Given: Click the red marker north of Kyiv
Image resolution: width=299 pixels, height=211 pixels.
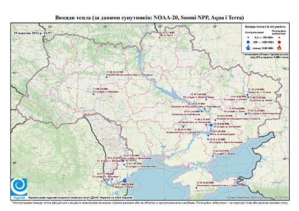Looking at the screenshot, I should 159,38.
